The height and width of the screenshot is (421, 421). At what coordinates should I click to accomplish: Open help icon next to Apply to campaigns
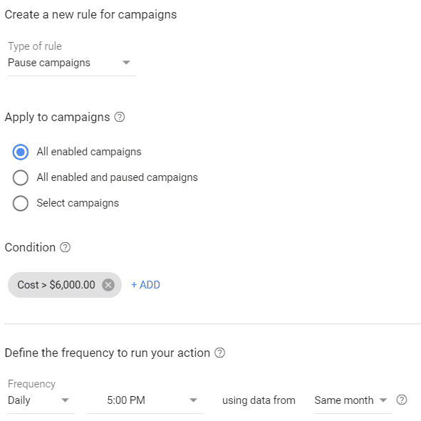pos(120,117)
